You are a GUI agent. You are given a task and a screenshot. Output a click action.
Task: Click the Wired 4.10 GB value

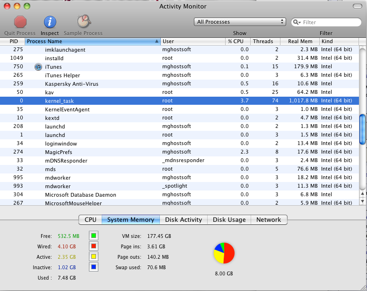[x=67, y=246]
